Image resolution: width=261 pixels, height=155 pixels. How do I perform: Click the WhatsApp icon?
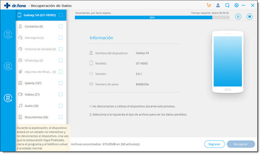pyautogui.click(x=20, y=60)
